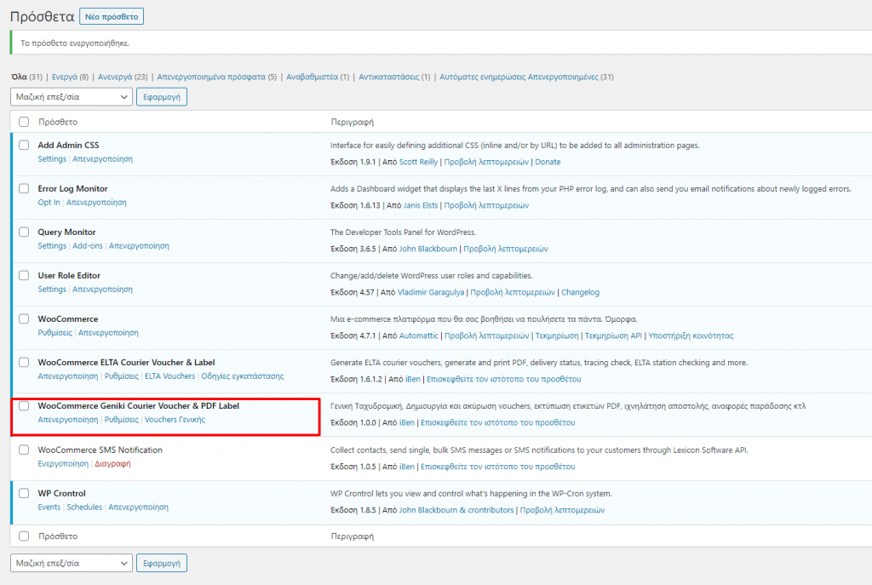This screenshot has width=872, height=585.
Task: Show Αντικαταστάσεις (1) filter
Action: [394, 77]
